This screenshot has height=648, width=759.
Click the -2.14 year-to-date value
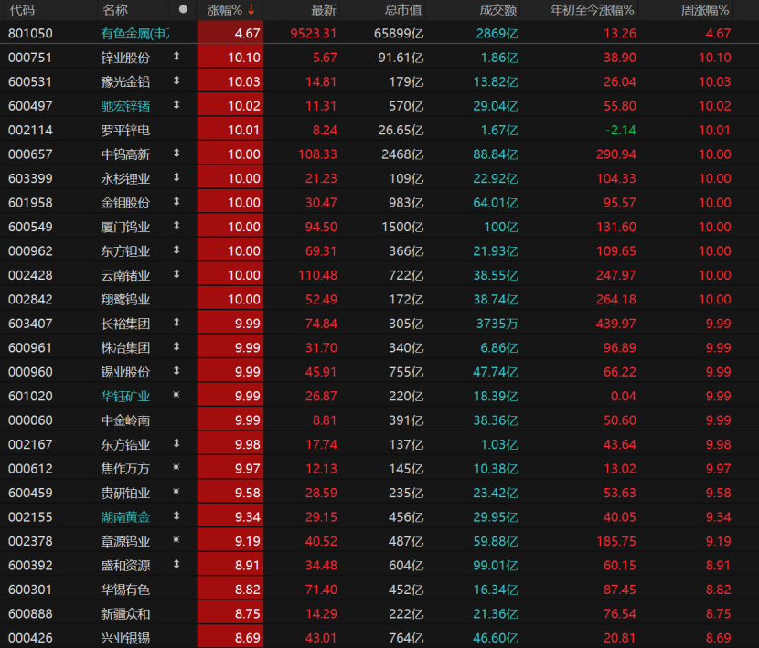621,130
